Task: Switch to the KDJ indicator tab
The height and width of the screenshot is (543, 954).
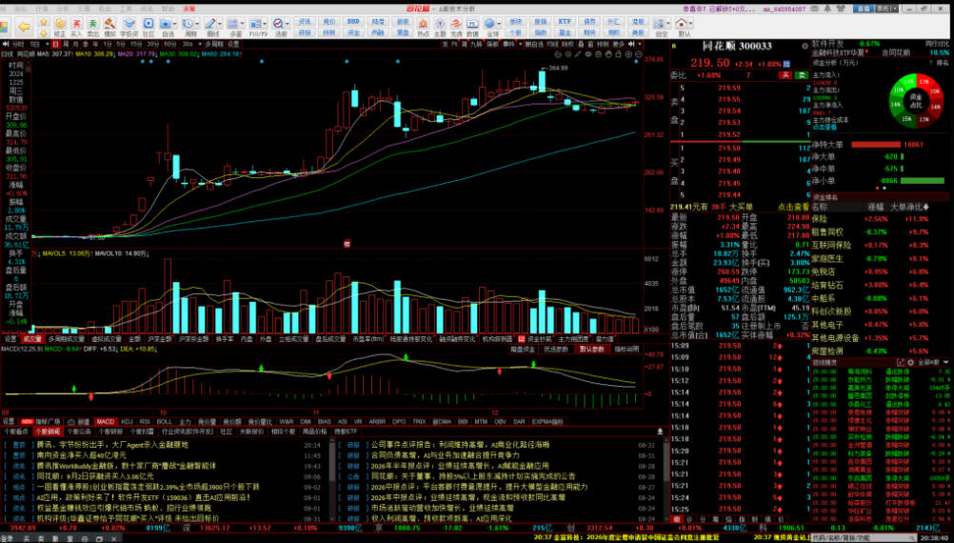Action: (x=128, y=421)
